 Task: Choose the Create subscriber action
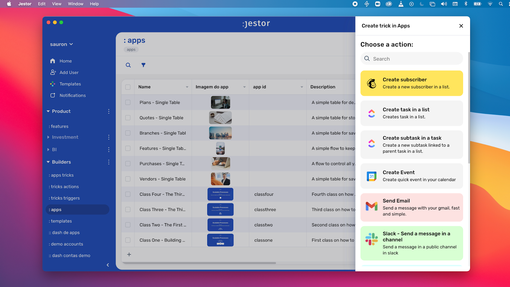[412, 83]
